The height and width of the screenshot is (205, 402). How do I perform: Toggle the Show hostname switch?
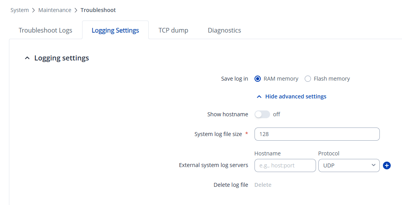pyautogui.click(x=262, y=114)
